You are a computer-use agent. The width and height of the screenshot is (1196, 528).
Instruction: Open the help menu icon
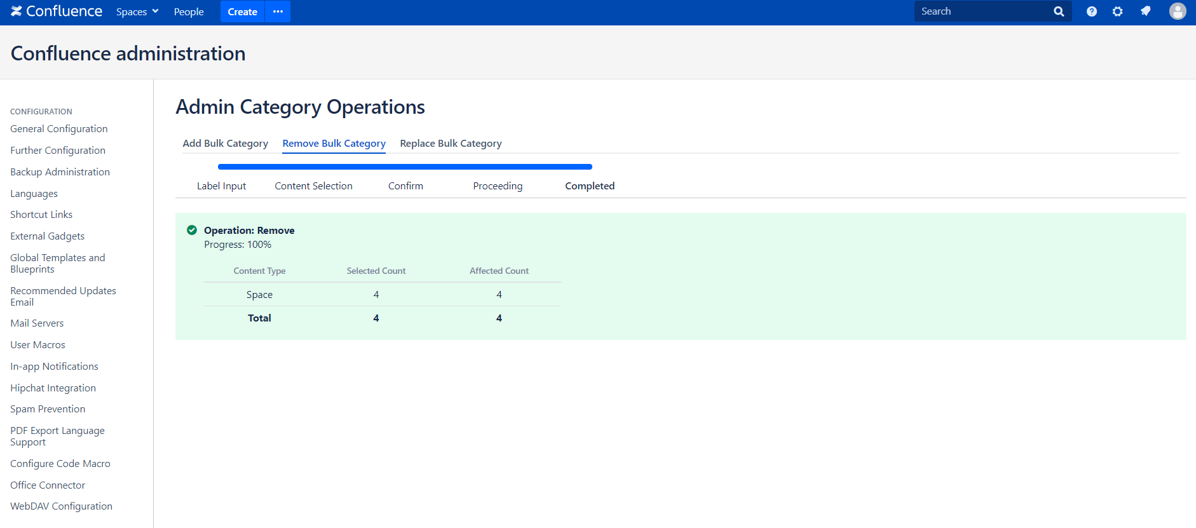[1092, 11]
